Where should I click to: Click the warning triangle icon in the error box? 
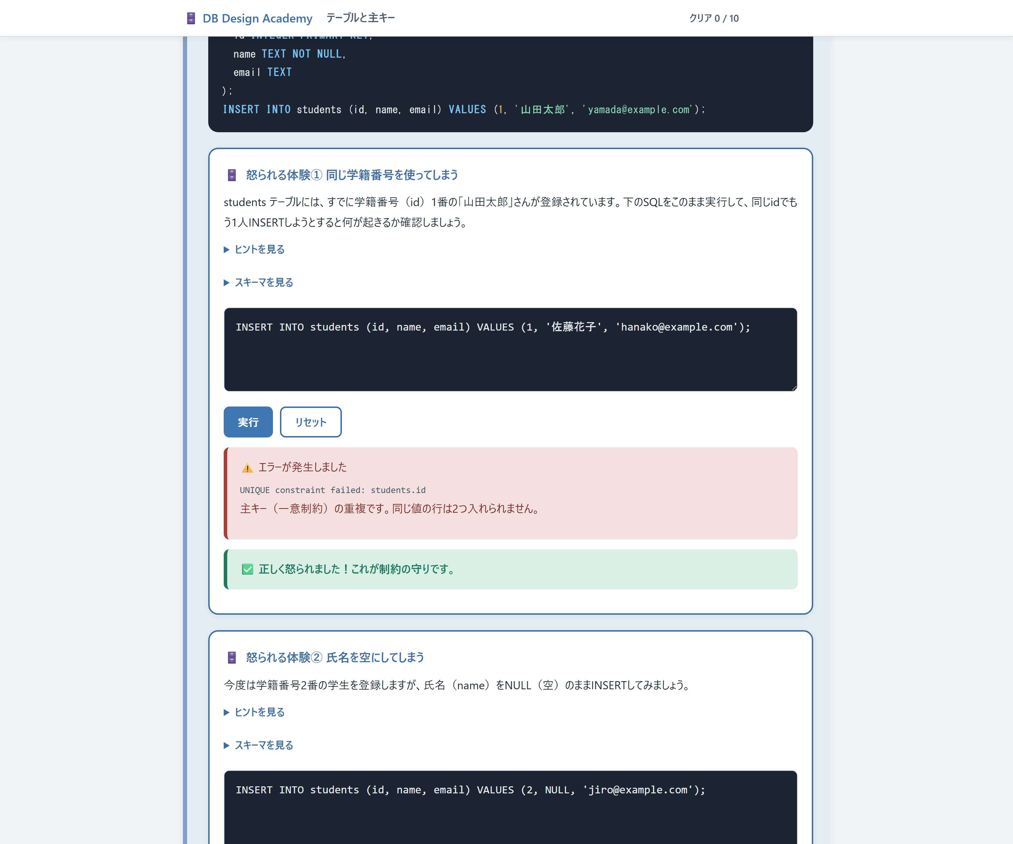(x=247, y=468)
